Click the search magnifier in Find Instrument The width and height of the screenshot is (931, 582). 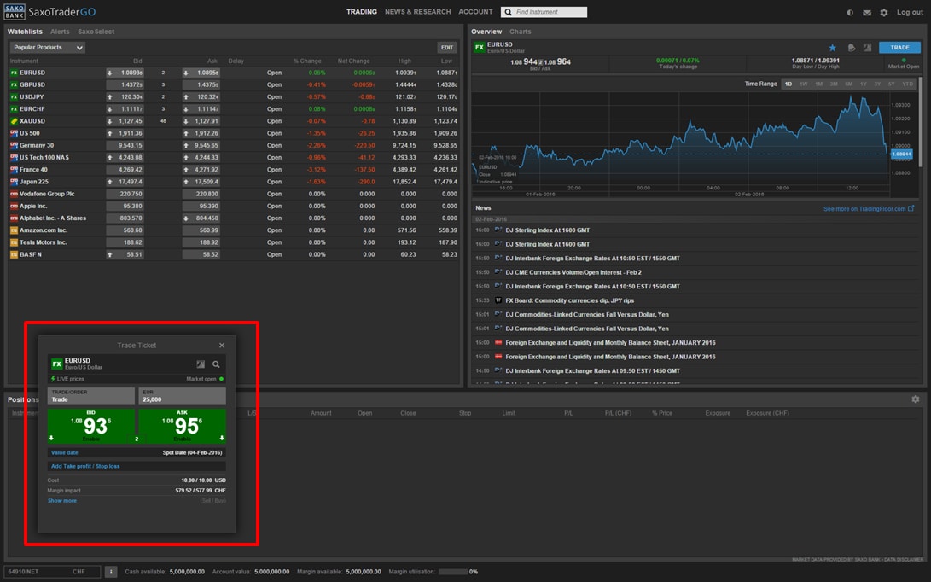pyautogui.click(x=509, y=12)
